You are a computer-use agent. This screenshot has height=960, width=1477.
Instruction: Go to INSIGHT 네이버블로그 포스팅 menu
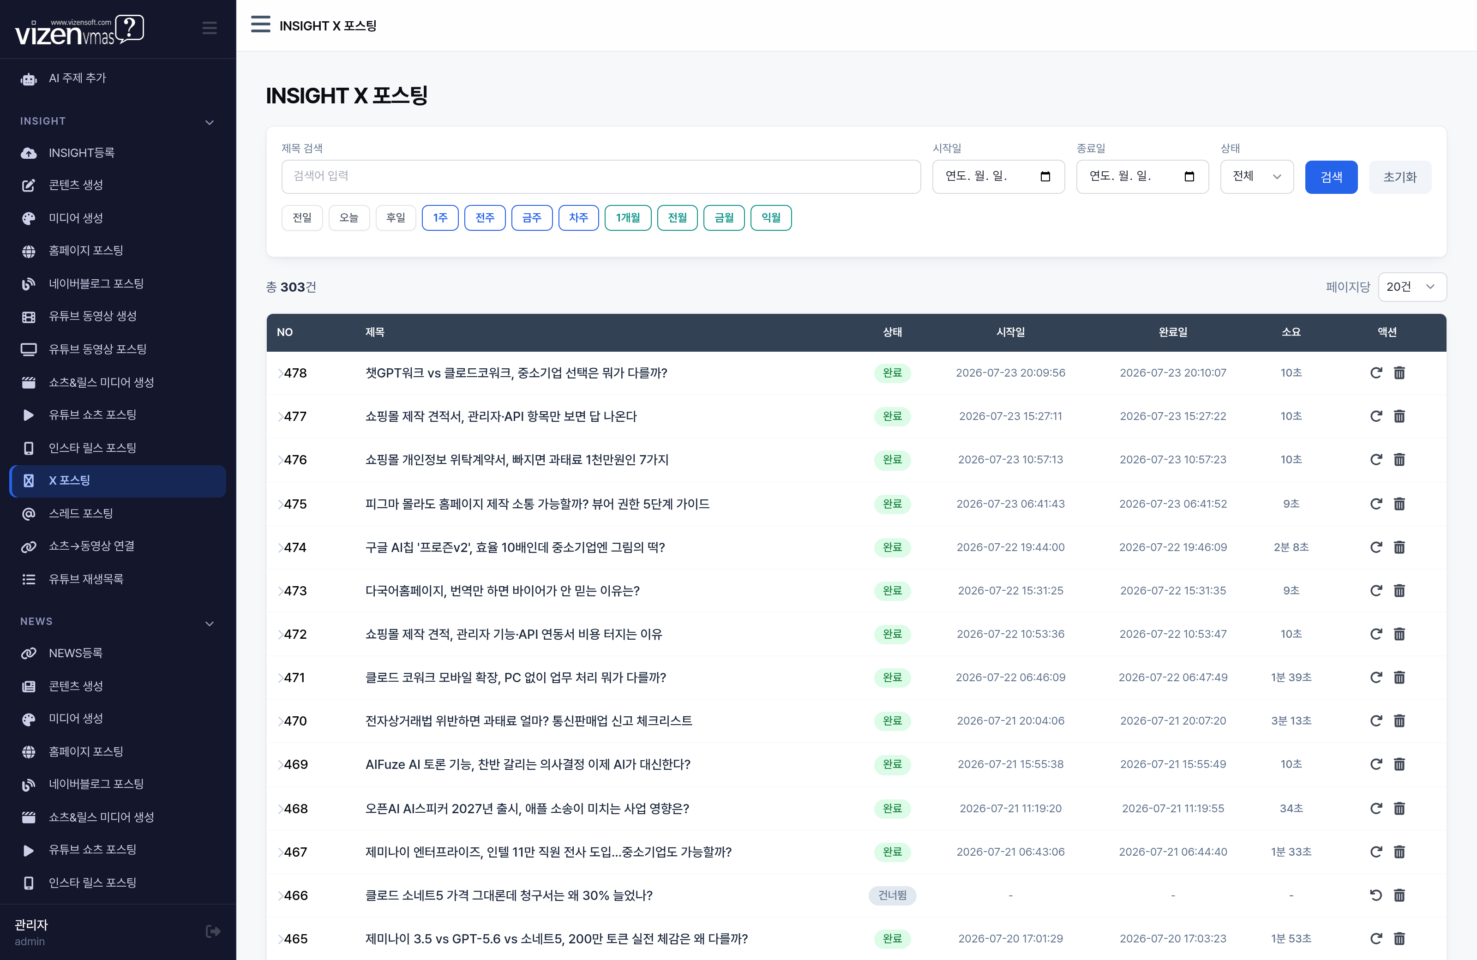[x=118, y=283]
